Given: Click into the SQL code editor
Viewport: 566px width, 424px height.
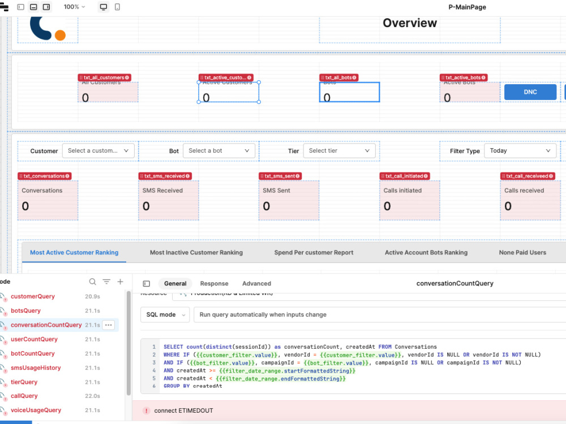Looking at the screenshot, I should click(354, 366).
